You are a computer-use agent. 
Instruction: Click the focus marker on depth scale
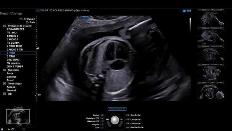click(38, 48)
